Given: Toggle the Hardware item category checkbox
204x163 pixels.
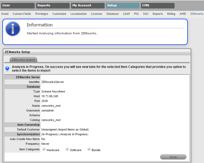Looking at the screenshot, I should coord(44,149).
